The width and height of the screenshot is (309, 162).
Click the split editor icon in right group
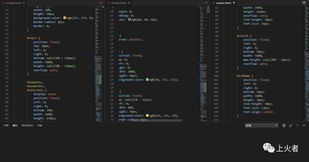pos(304,3)
